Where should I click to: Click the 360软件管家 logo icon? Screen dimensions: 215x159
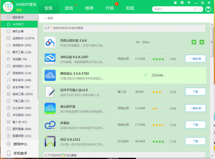point(8,7)
